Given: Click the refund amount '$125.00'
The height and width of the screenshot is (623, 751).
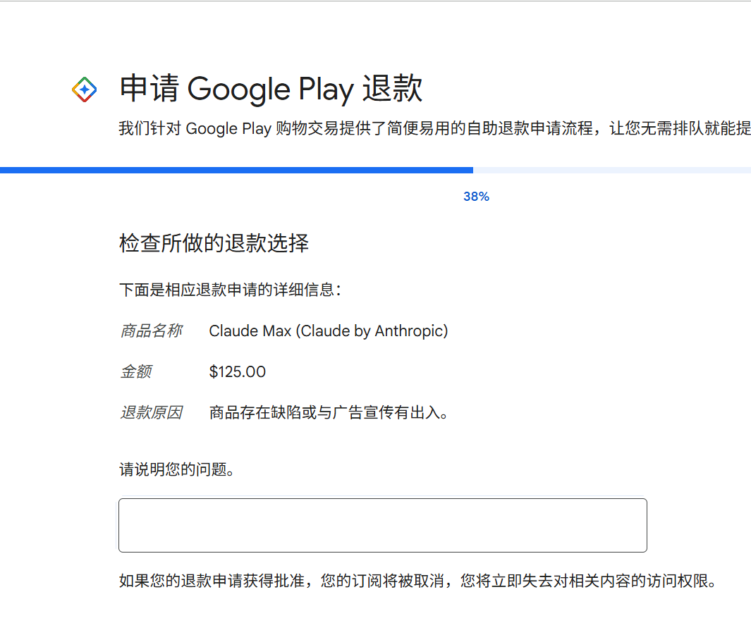Looking at the screenshot, I should point(238,372).
